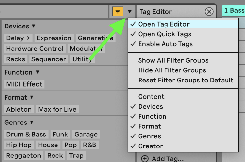This screenshot has width=245, height=162.
Task: Select Hide All Filter Groups
Action: 172,70
